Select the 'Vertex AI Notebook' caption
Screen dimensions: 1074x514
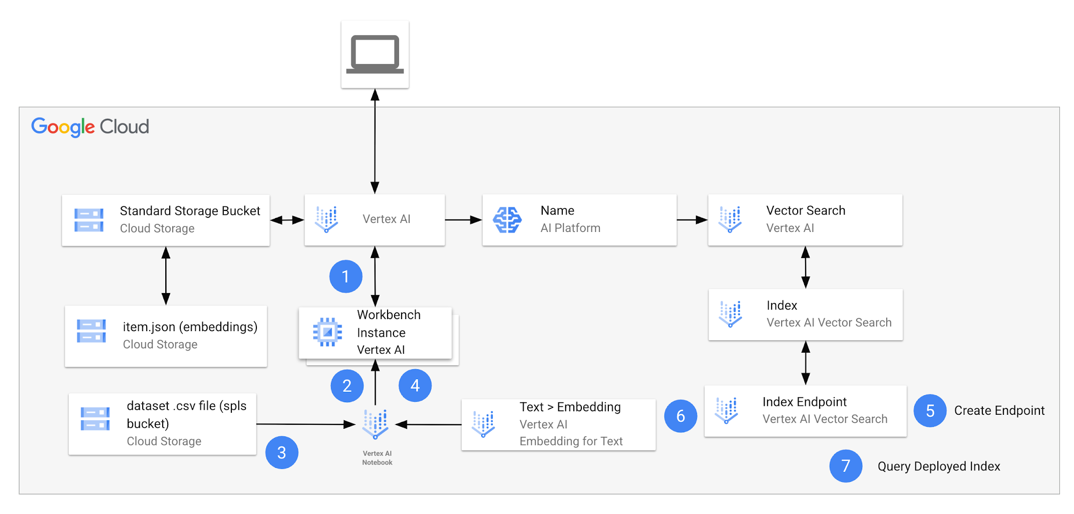point(377,458)
